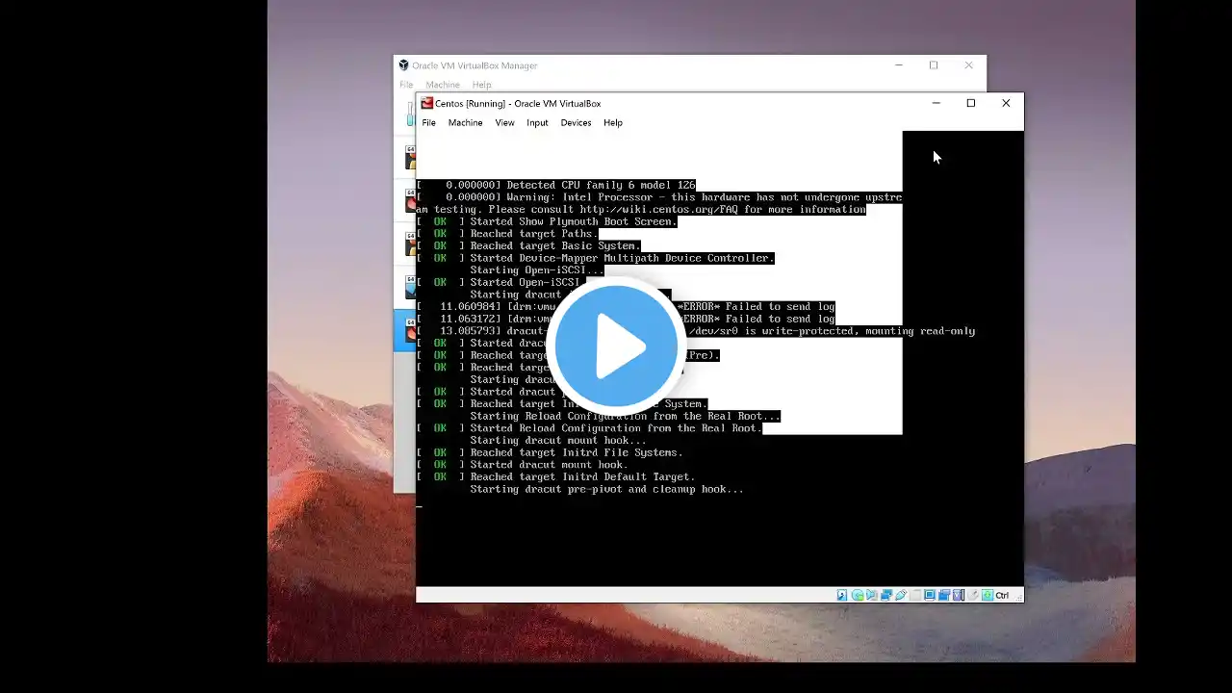Click the virtualization features CPU indicator

click(x=959, y=595)
